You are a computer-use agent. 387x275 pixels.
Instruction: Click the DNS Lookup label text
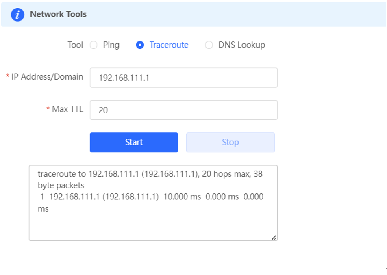[241, 45]
